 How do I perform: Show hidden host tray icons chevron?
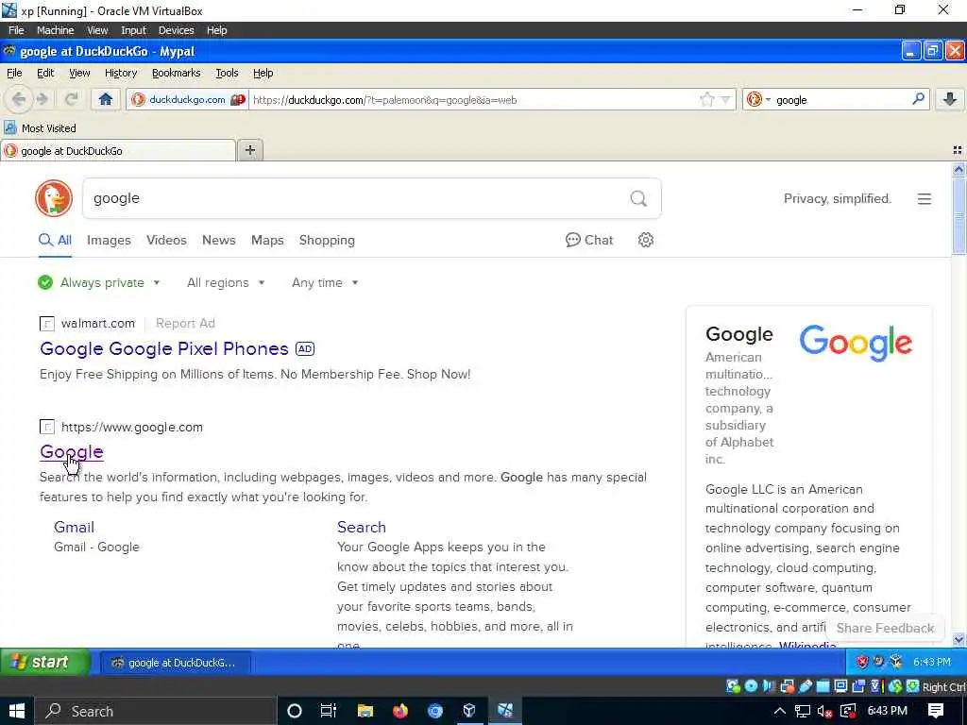click(x=779, y=711)
